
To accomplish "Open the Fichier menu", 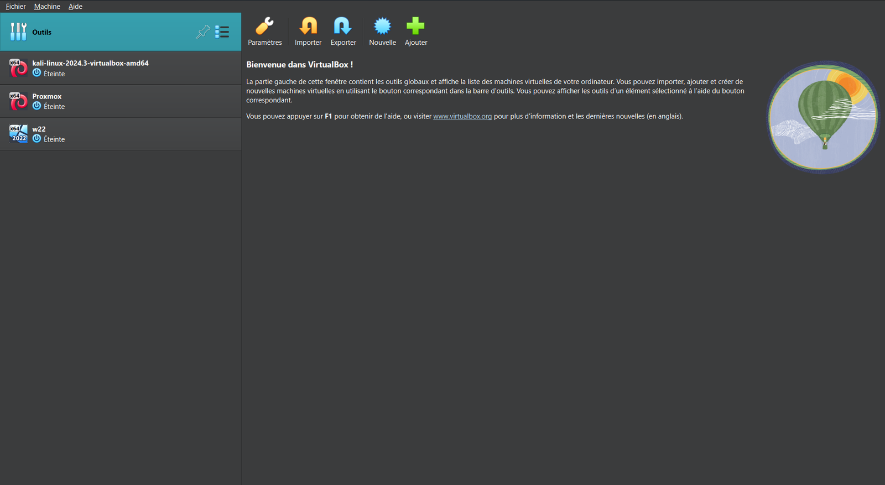I will [x=15, y=7].
